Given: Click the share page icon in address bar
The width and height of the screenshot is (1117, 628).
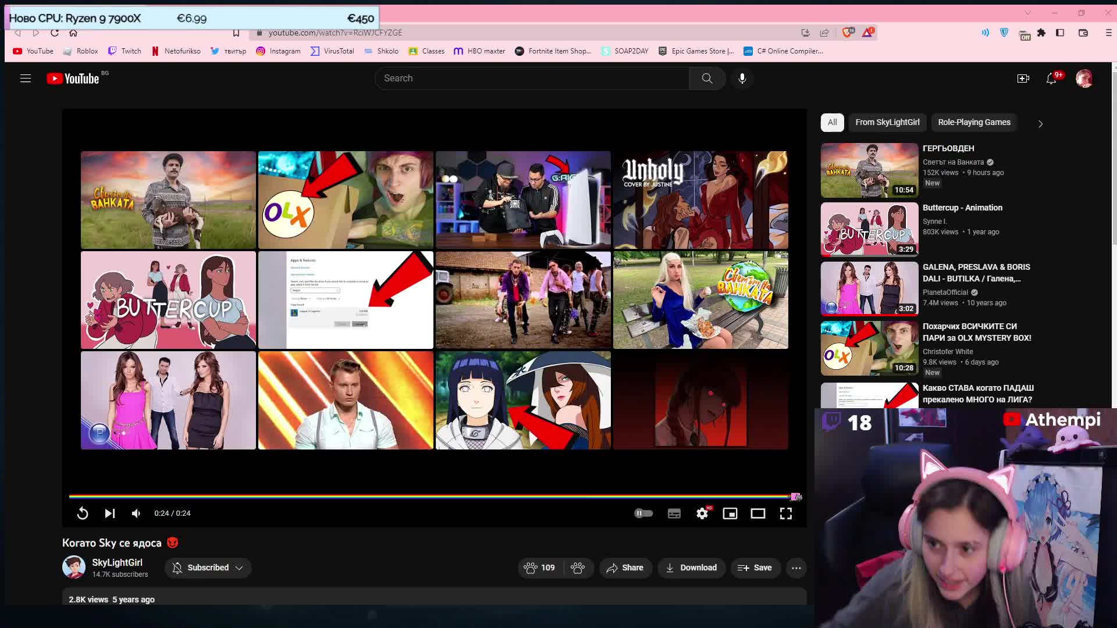Looking at the screenshot, I should (824, 33).
